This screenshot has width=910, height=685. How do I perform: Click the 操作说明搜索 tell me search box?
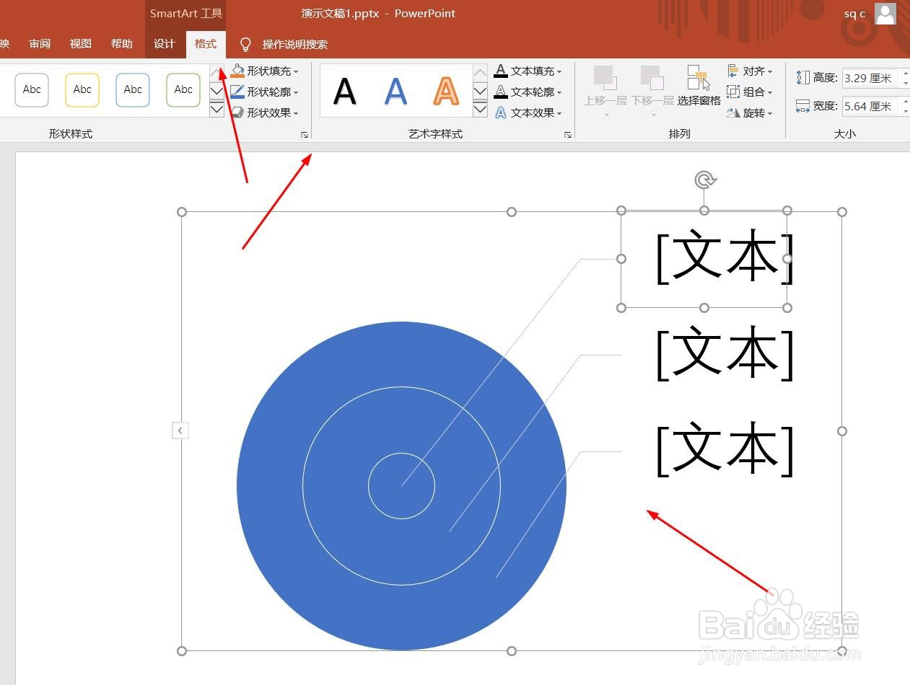295,44
